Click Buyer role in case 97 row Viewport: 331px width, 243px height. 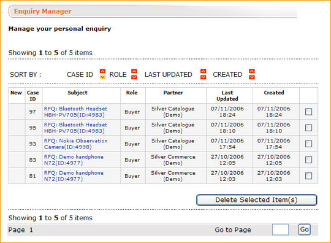pos(132,112)
